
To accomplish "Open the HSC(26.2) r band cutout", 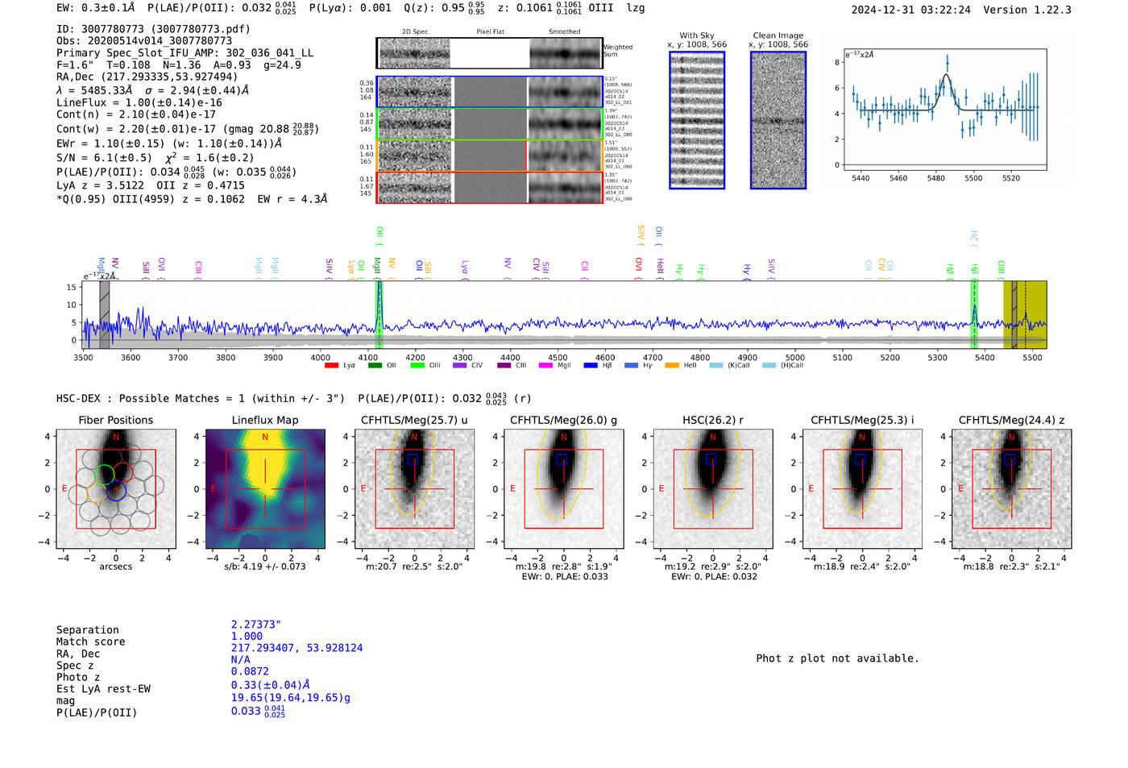I will [713, 489].
